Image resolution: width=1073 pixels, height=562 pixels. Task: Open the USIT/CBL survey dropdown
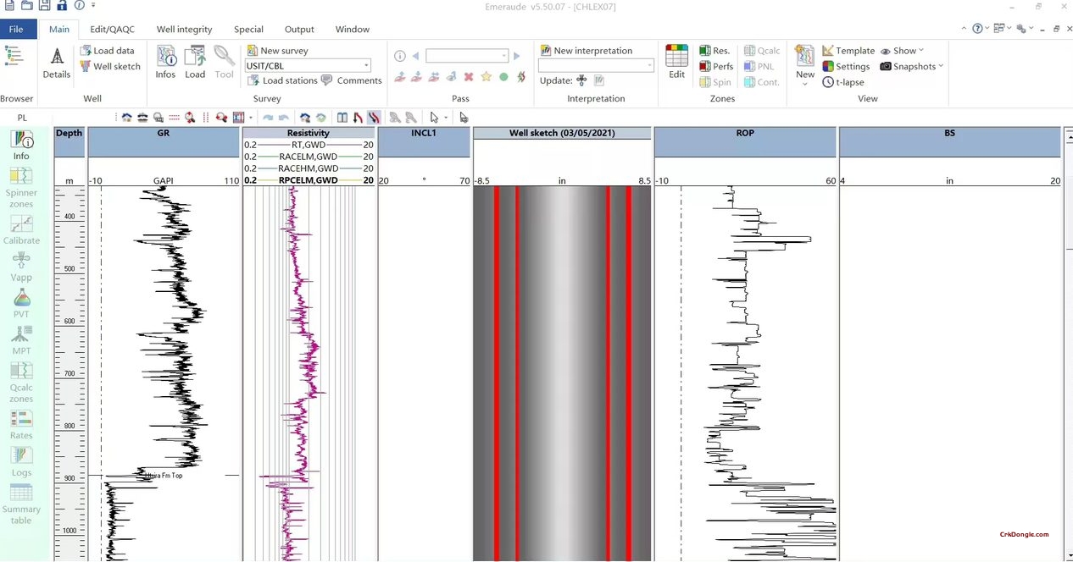coord(309,65)
